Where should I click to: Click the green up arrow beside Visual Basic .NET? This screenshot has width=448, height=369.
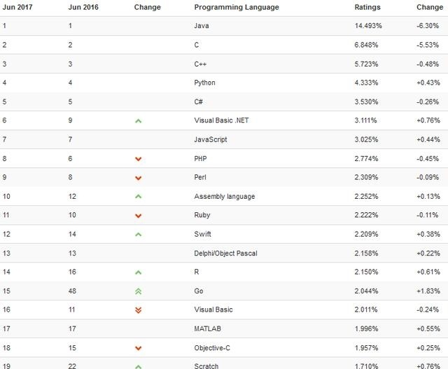tap(138, 121)
